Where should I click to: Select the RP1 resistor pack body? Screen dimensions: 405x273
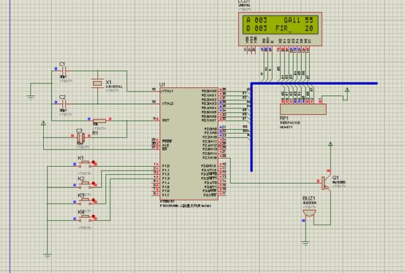303,109
